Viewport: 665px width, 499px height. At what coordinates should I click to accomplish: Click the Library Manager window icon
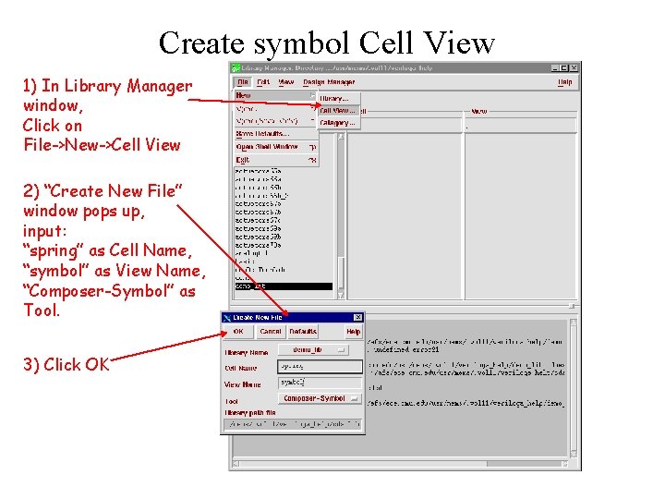coord(235,67)
